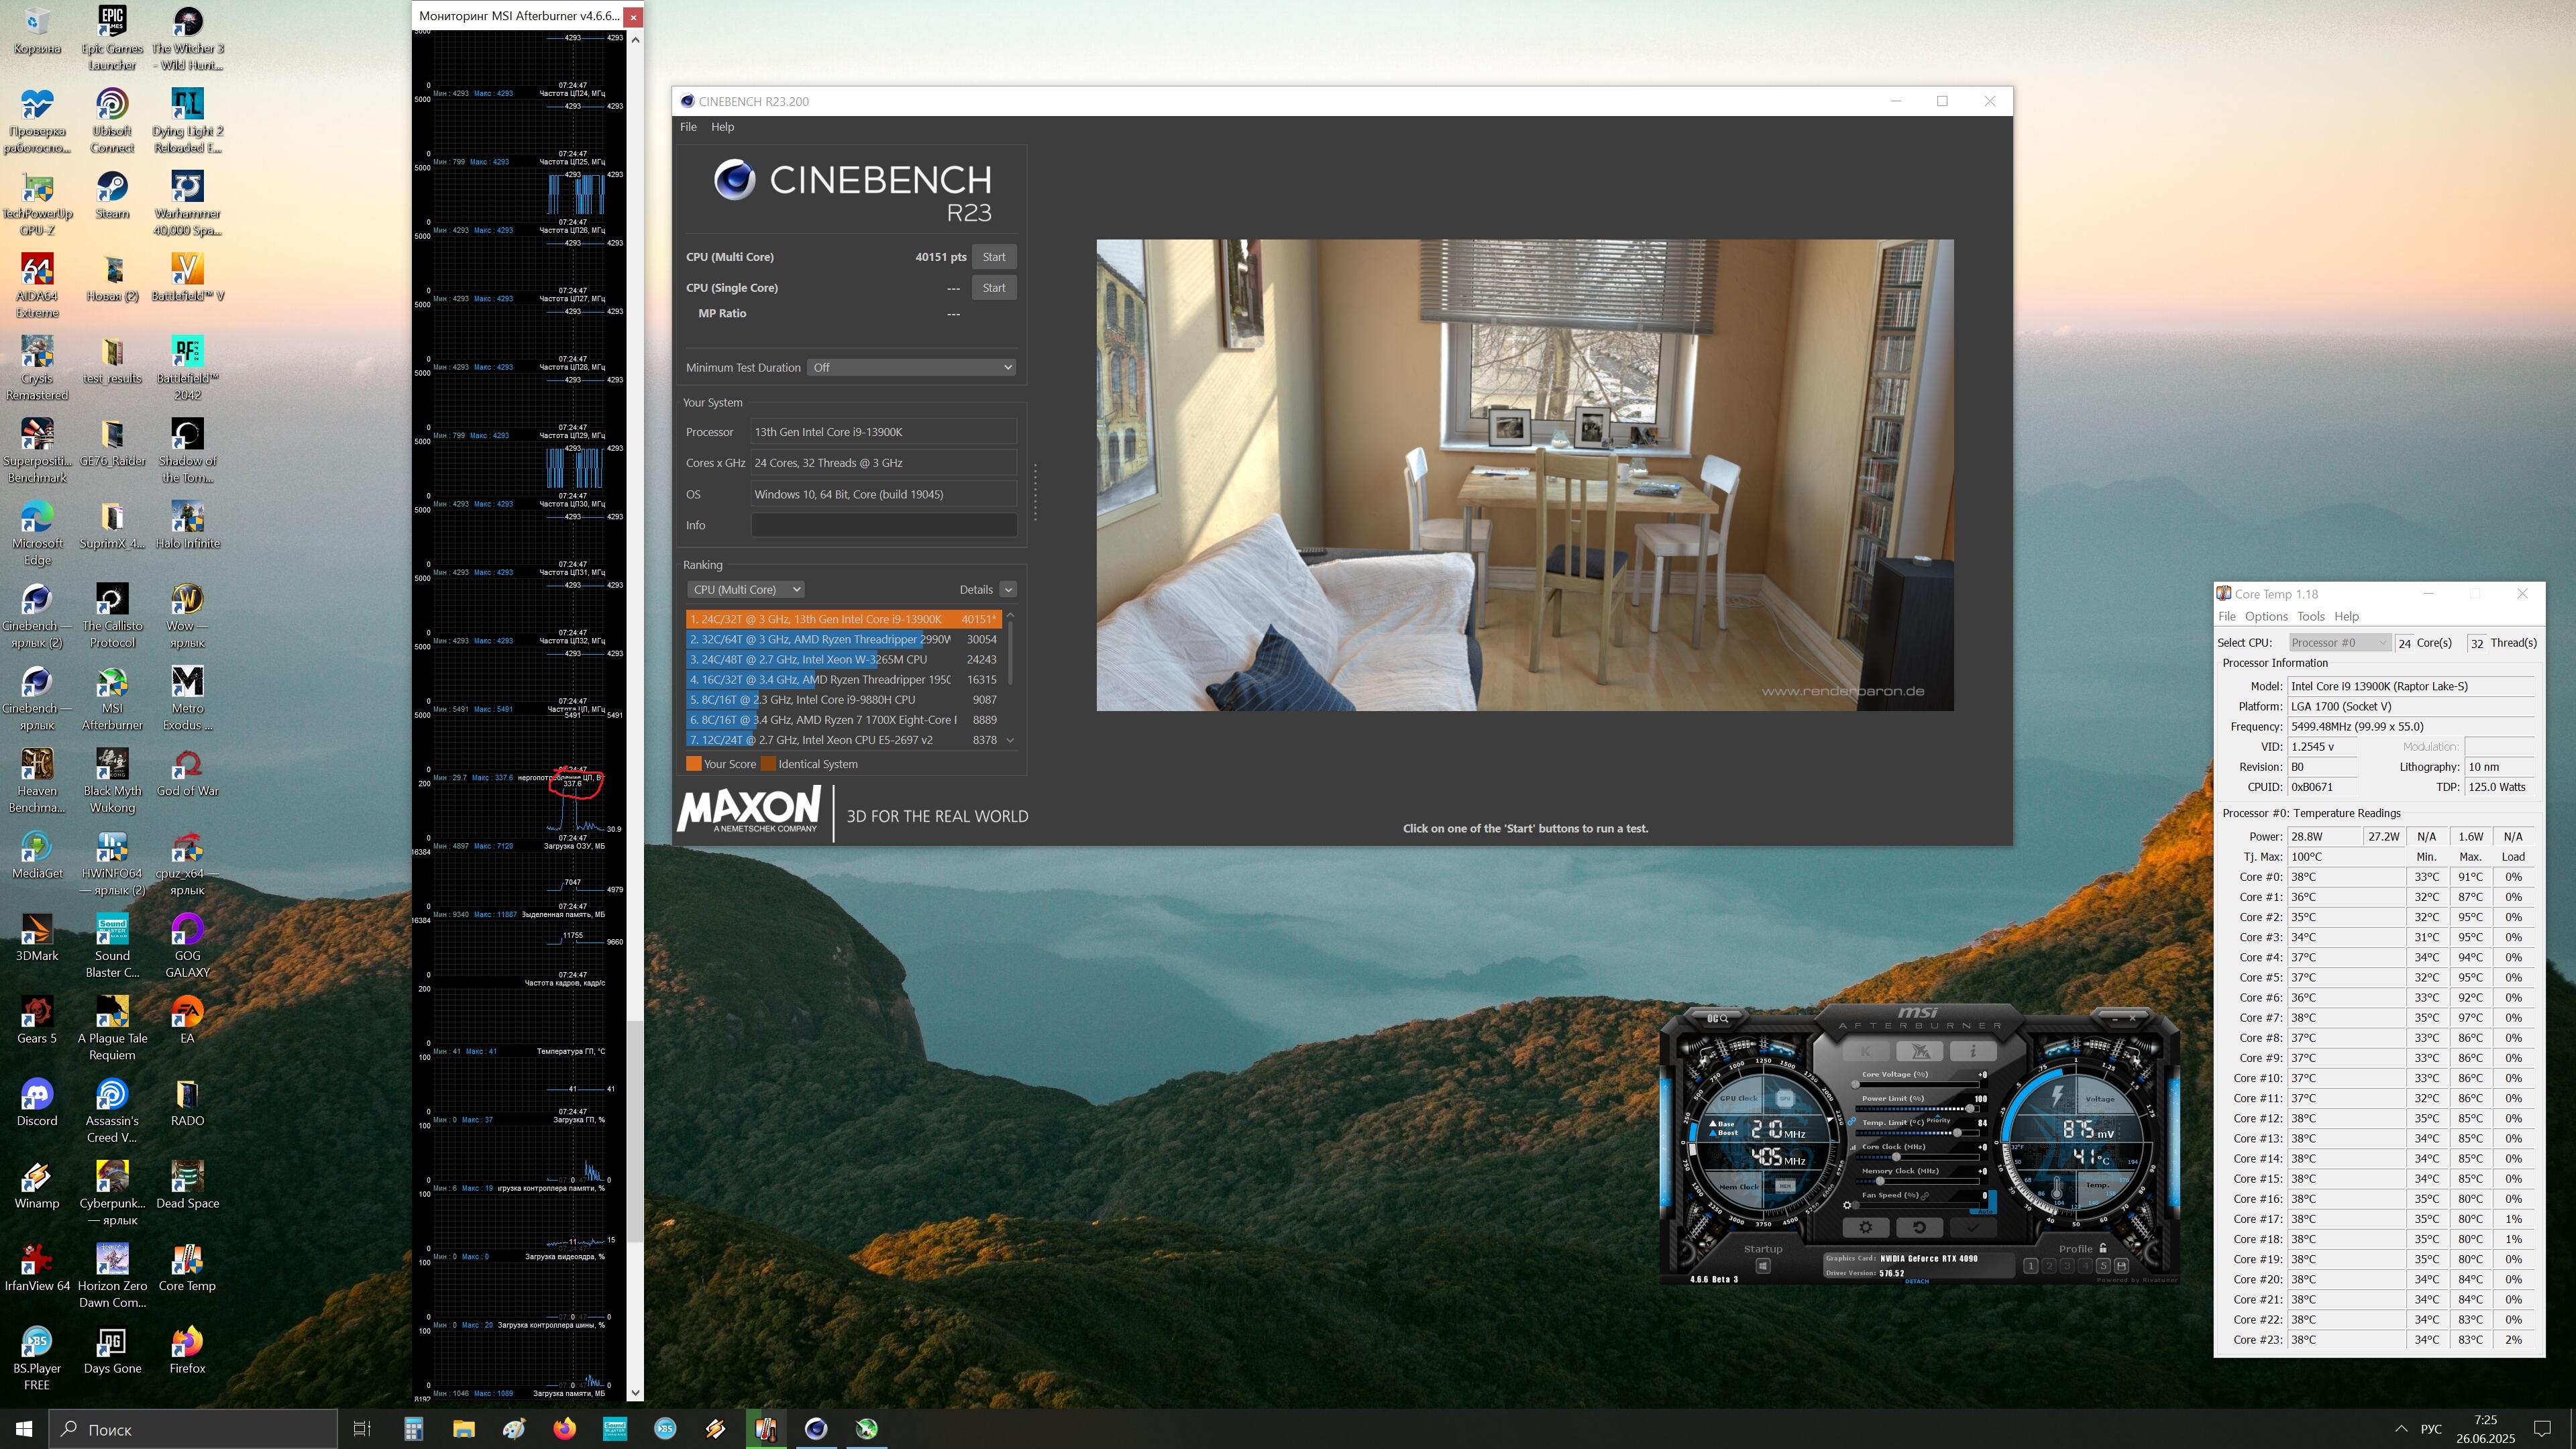Click the Power Limit slider handle
Image resolution: width=2576 pixels, height=1449 pixels.
1970,1109
